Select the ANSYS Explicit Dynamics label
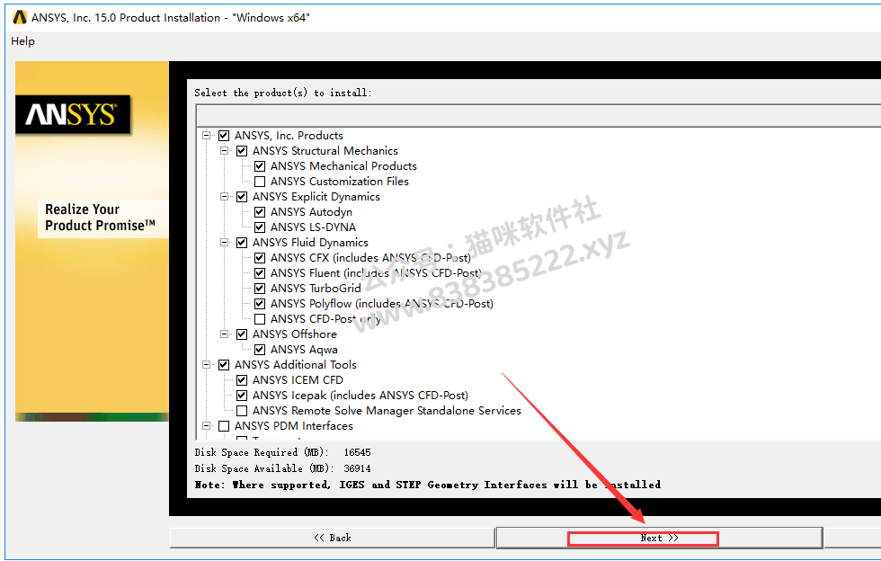Screen dimensions: 881x561 (316, 197)
